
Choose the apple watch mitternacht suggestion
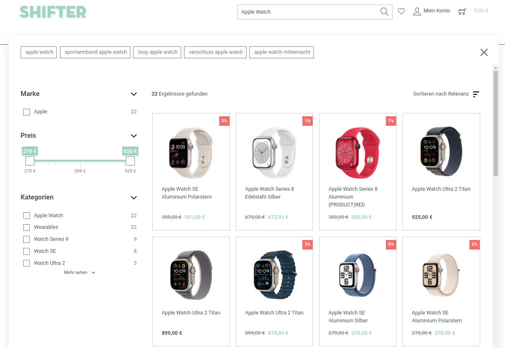pyautogui.click(x=282, y=52)
